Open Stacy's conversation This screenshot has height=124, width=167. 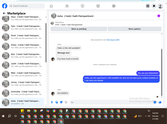point(22,18)
